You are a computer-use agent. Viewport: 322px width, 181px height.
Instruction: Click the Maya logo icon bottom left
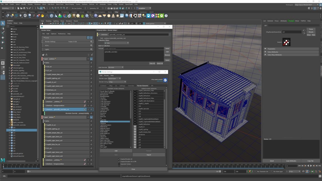(x=3, y=160)
